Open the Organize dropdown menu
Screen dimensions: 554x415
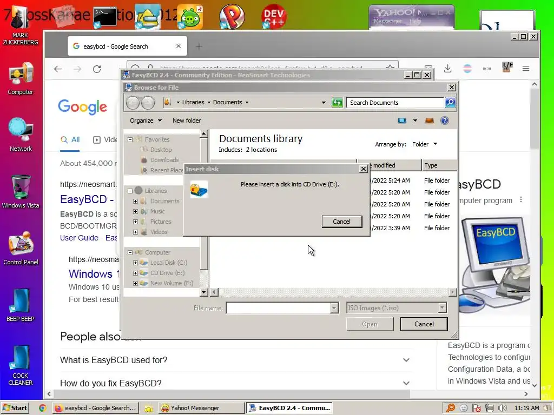[146, 121]
